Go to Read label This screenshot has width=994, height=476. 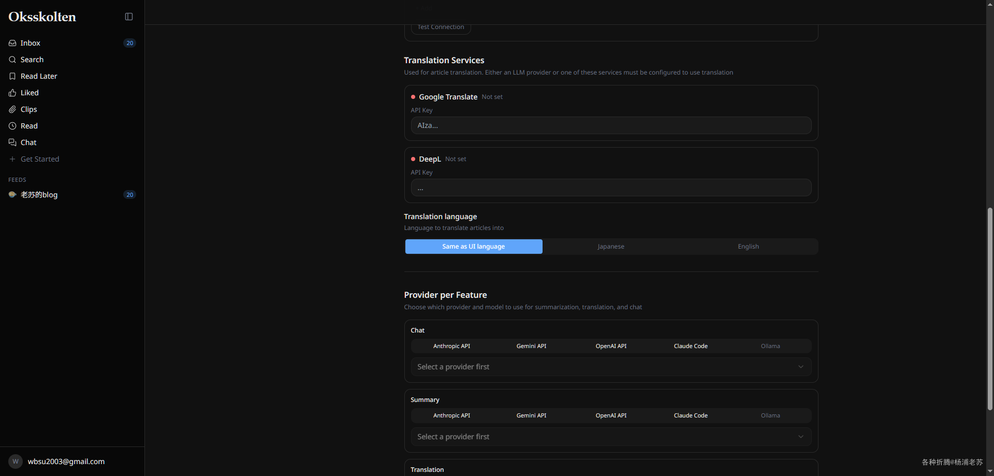pyautogui.click(x=29, y=126)
